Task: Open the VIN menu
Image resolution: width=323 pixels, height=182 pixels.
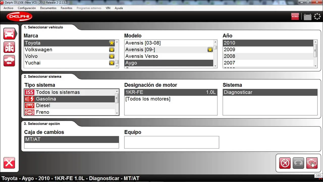Action: pos(108,8)
